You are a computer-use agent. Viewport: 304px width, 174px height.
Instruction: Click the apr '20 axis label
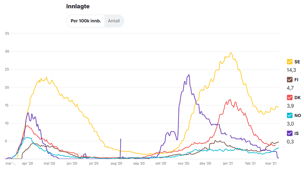(x=27, y=163)
